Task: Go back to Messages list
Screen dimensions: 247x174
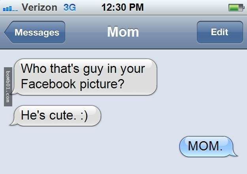Action: click(35, 32)
